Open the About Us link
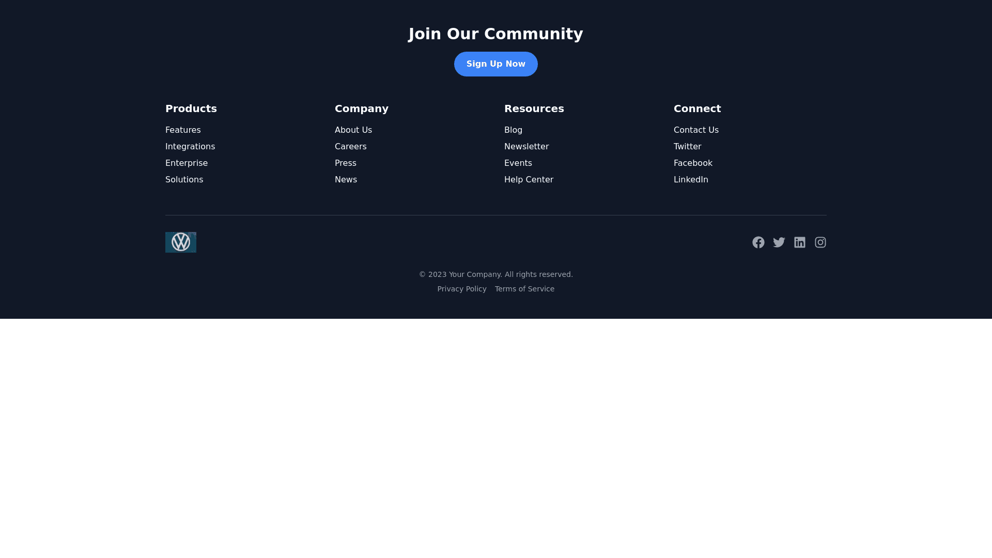 353,130
